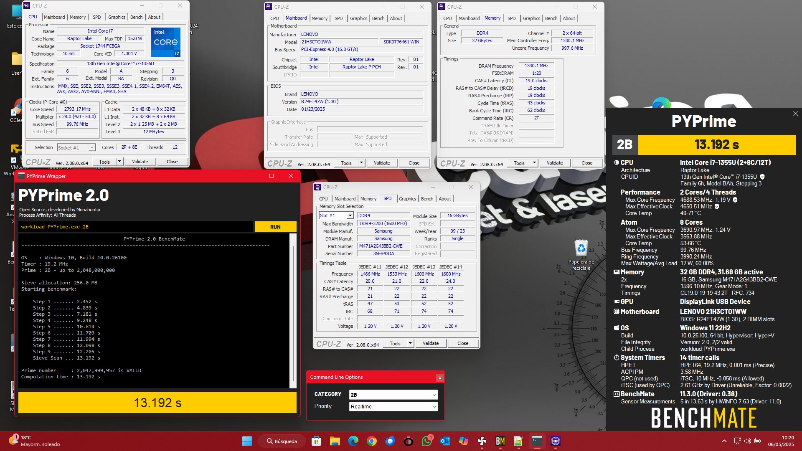
Task: Open the volume control in system tray
Action: click(747, 441)
